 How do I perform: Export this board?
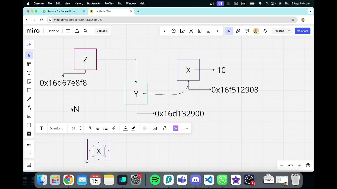[77, 31]
